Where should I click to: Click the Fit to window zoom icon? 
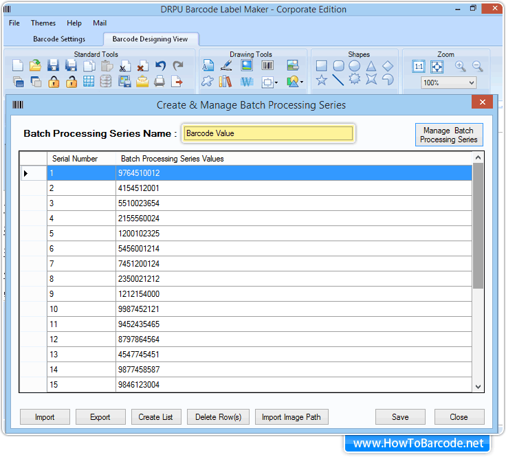tap(437, 67)
